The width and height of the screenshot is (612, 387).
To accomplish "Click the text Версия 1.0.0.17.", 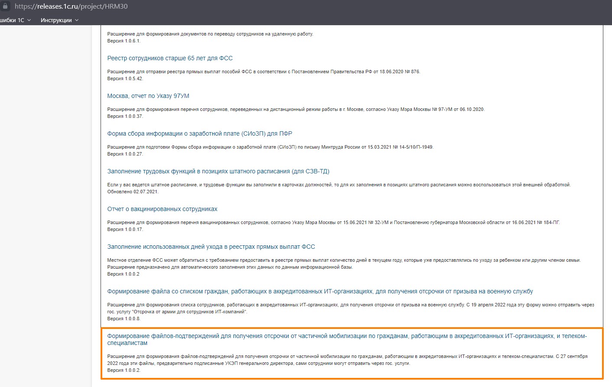I will click(125, 229).
